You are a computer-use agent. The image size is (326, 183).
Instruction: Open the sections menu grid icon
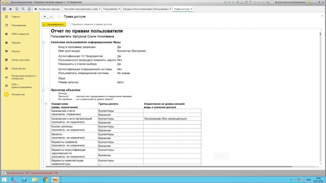click(x=4, y=9)
